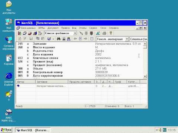
Task: Click the grayed paste icon beside copy
Action: coord(43,39)
